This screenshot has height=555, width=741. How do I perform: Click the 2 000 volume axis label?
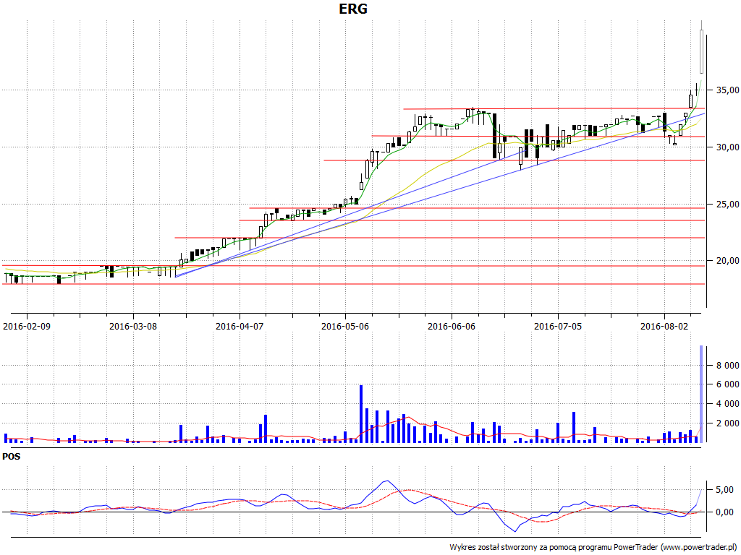point(728,423)
